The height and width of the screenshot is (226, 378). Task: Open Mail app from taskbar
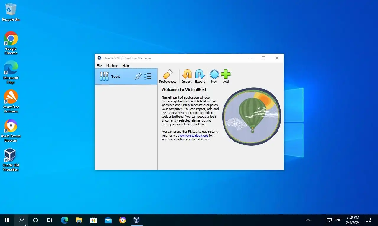point(108,220)
